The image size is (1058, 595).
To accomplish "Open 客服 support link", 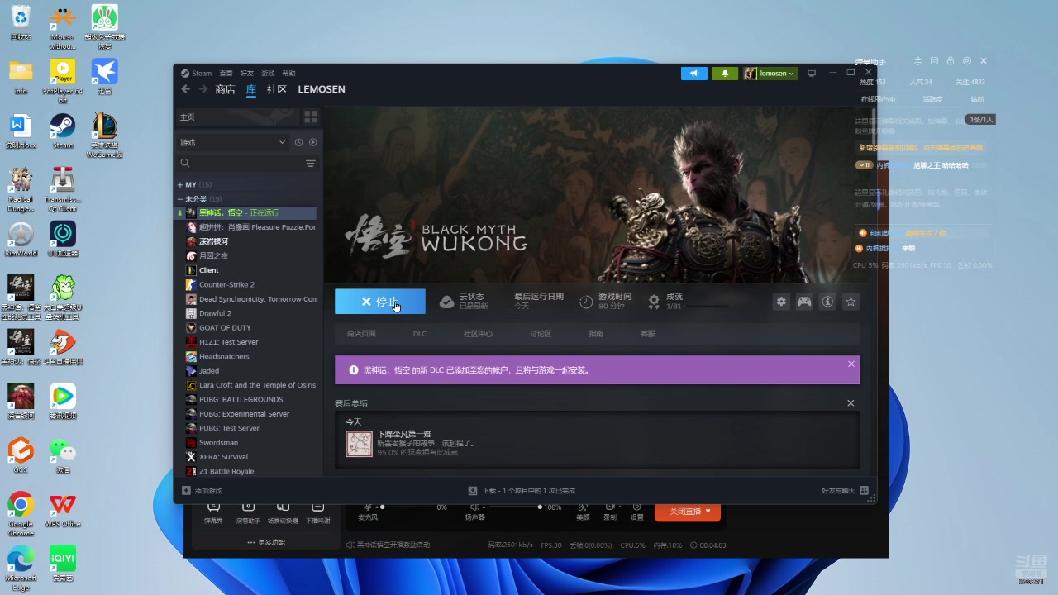I will 648,334.
